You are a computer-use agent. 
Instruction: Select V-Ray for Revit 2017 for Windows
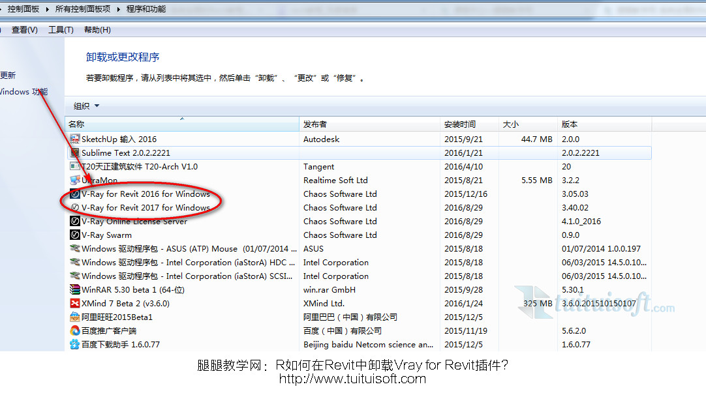coord(146,207)
